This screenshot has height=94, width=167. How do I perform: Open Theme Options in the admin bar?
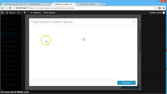point(49,13)
